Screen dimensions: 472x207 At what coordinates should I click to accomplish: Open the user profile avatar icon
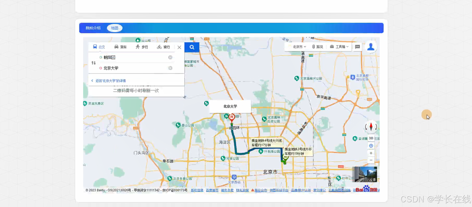tap(371, 47)
